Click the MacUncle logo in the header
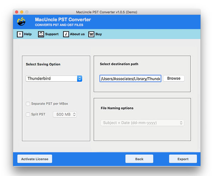 pyautogui.click(x=21, y=22)
